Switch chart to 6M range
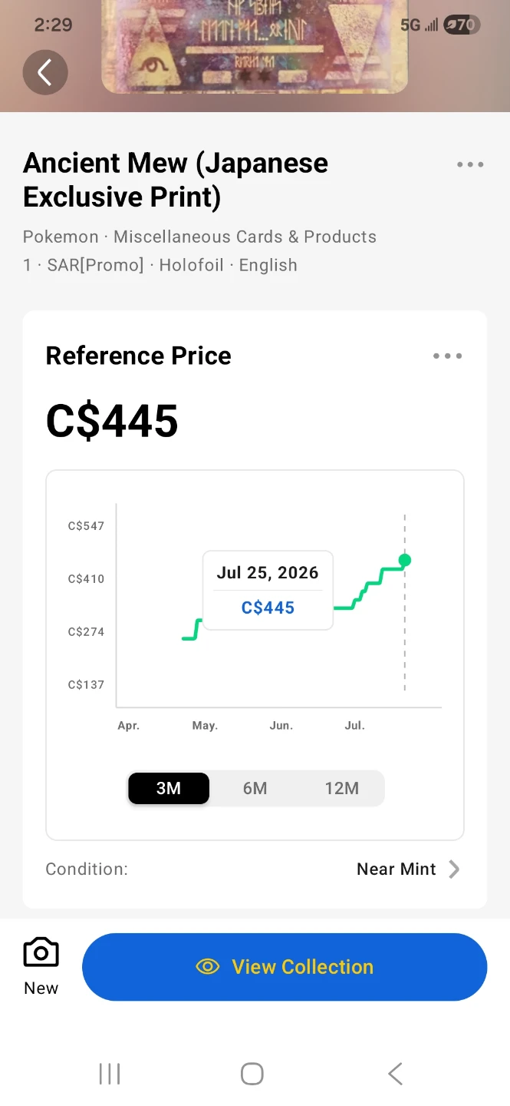The height and width of the screenshot is (1106, 510). pos(255,788)
